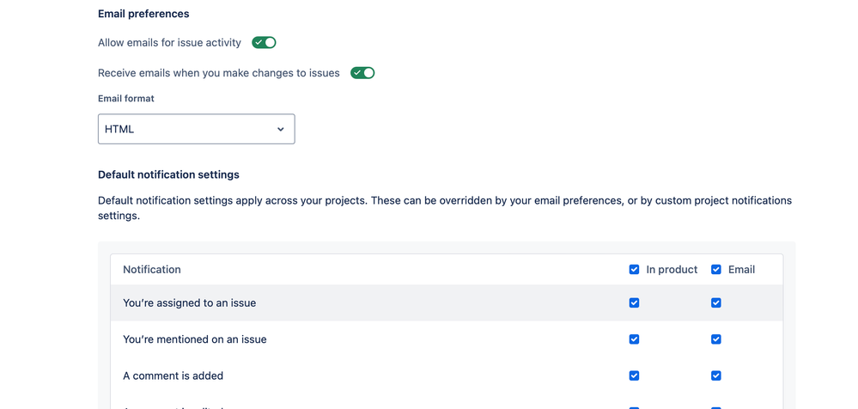Click the Notification column header

tap(152, 269)
